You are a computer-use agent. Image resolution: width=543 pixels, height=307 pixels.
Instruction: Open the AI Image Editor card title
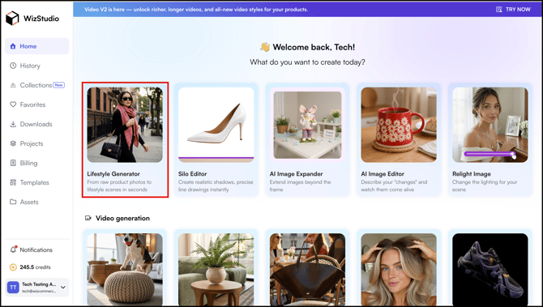click(x=383, y=173)
